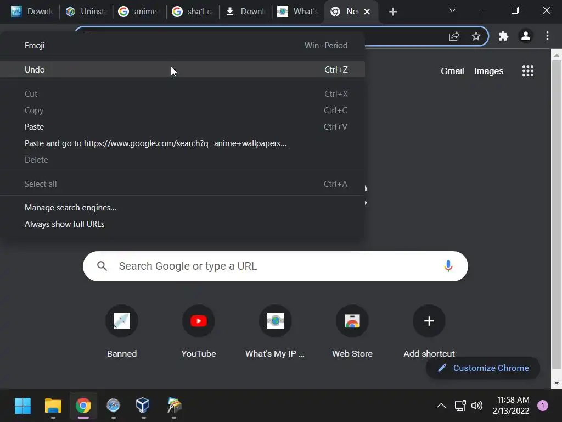Open a new tab with plus button
562x422 pixels.
coord(393,12)
